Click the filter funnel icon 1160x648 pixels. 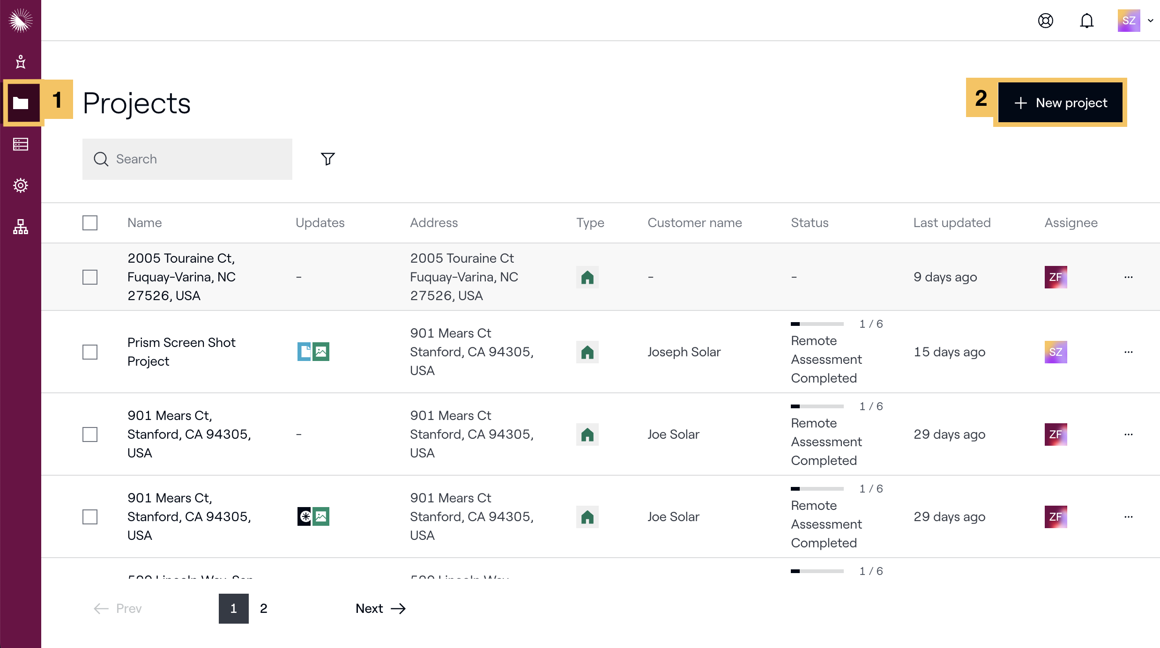327,159
